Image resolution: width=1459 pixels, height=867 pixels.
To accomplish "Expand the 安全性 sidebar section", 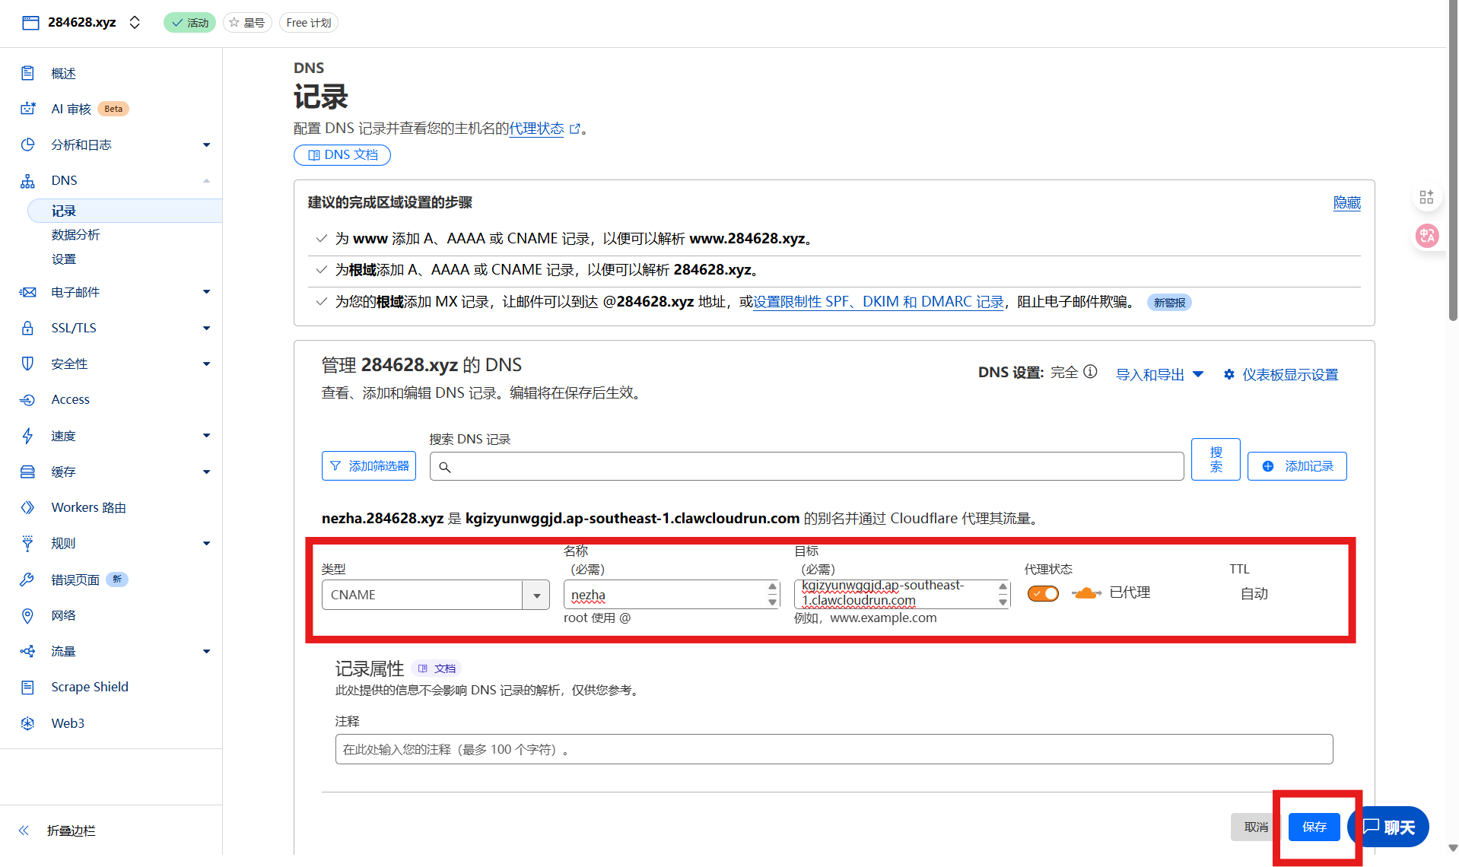I will 206,364.
